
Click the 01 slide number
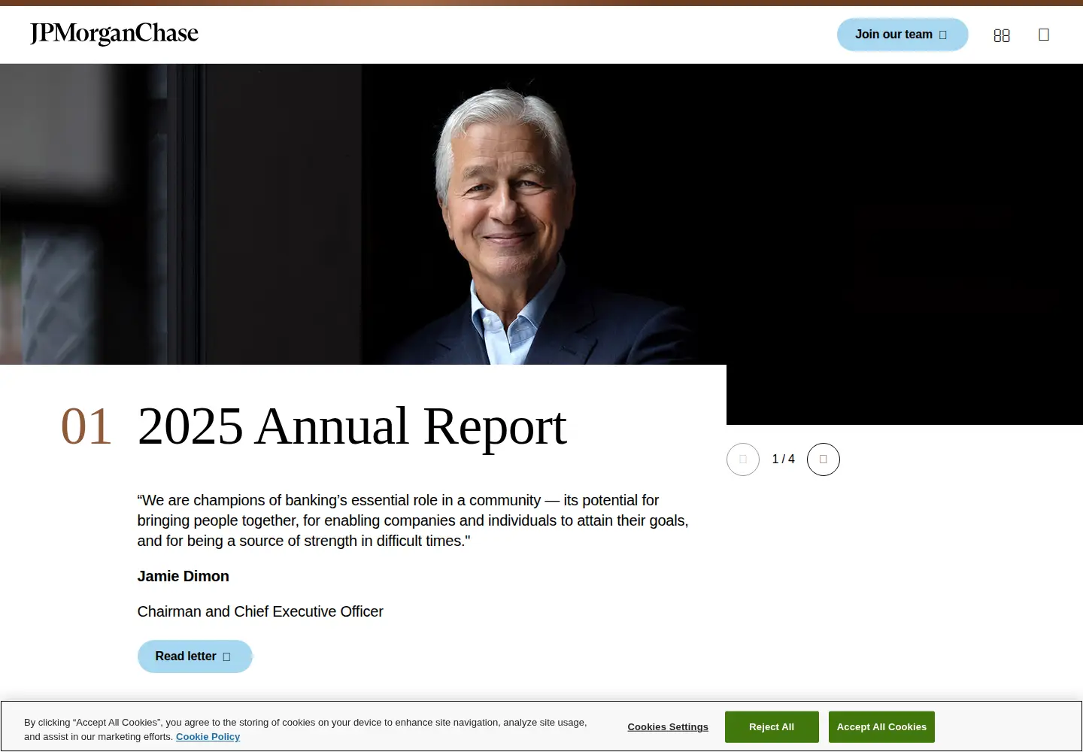(x=86, y=426)
